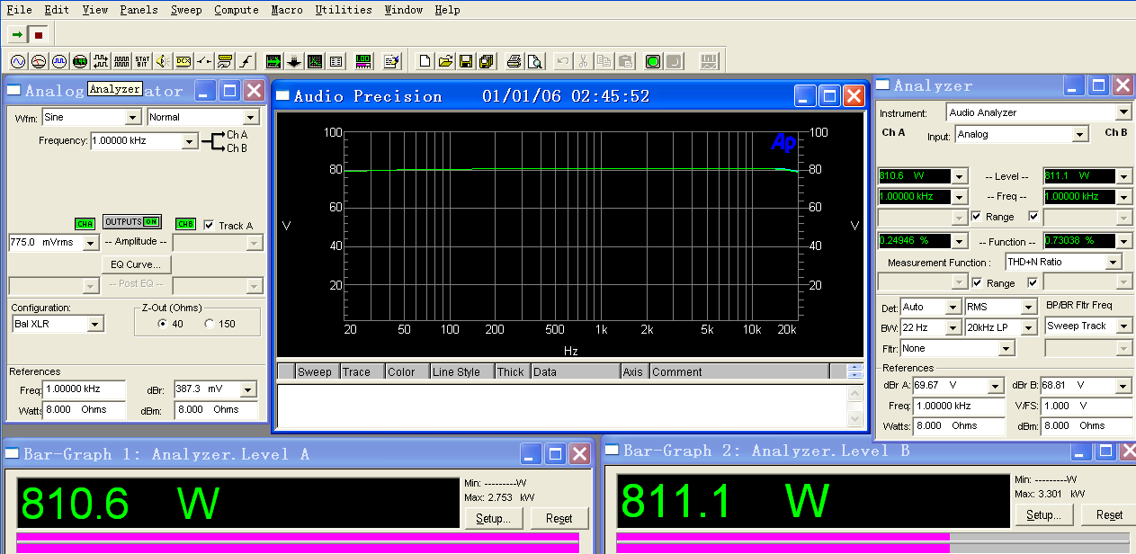Image resolution: width=1136 pixels, height=554 pixels.
Task: Start the sweep with the green arrow button
Action: point(17,35)
